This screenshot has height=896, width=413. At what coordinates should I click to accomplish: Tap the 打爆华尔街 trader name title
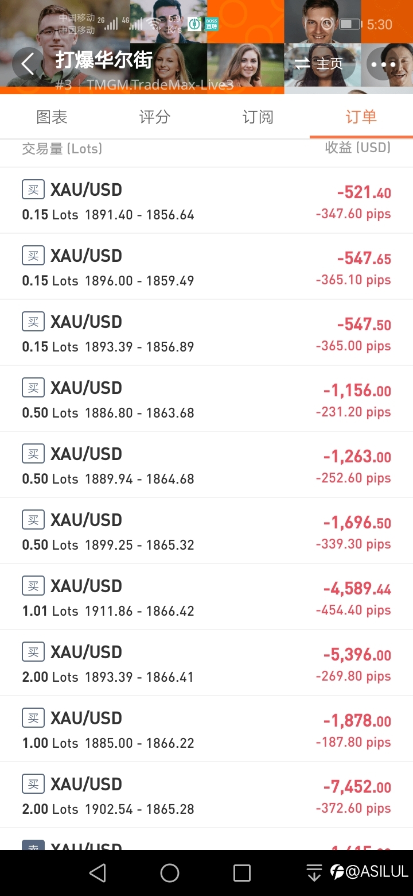coord(103,60)
